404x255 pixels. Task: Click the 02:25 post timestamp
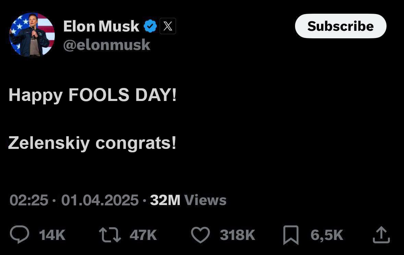coord(29,200)
